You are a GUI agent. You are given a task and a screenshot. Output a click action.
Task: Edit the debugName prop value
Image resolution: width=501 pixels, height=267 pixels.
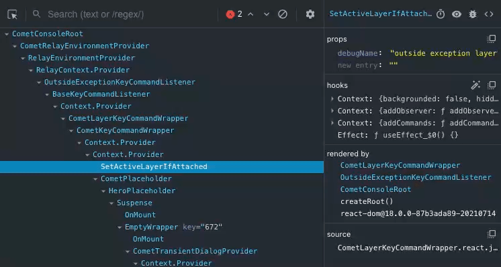tap(443, 53)
